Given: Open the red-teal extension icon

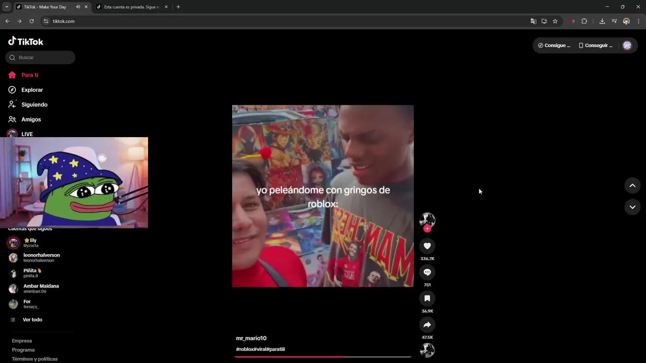Looking at the screenshot, I should tap(572, 21).
